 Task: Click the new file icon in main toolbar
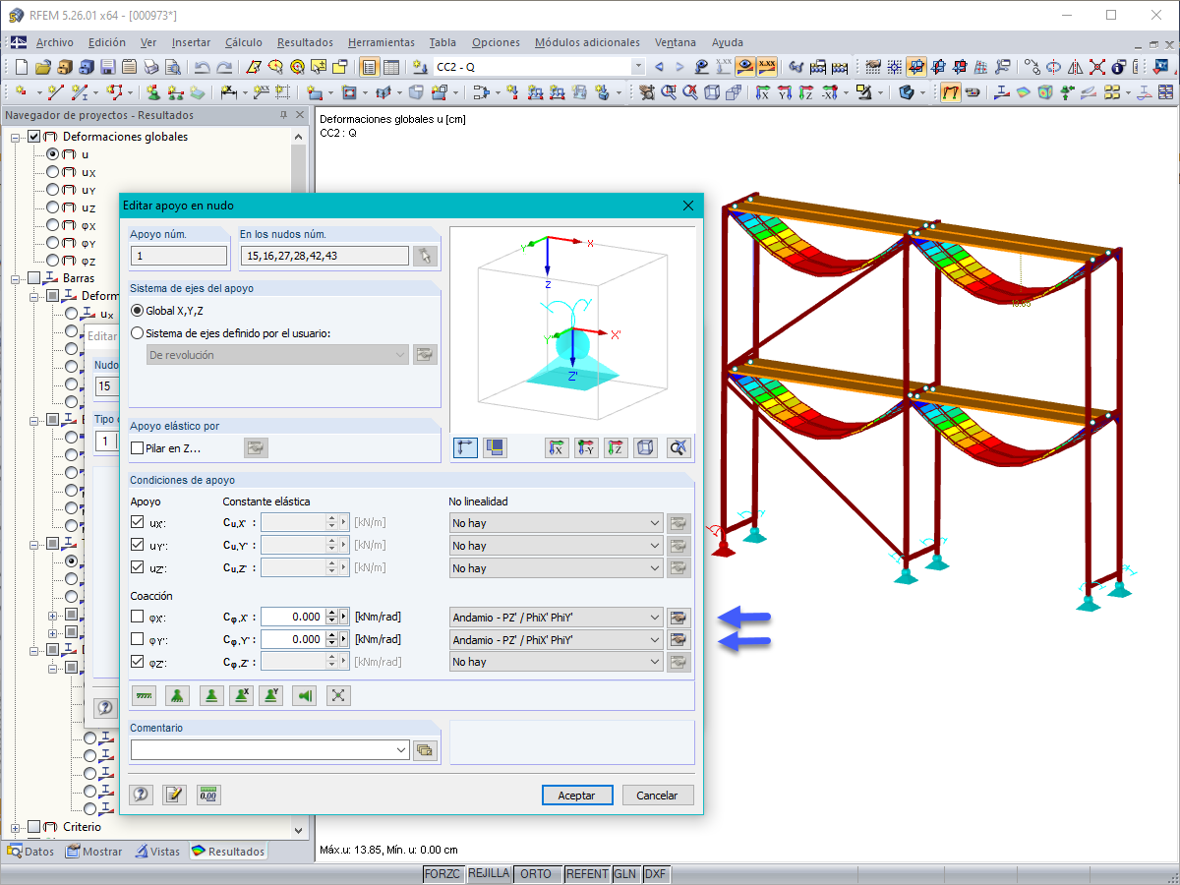coord(21,67)
